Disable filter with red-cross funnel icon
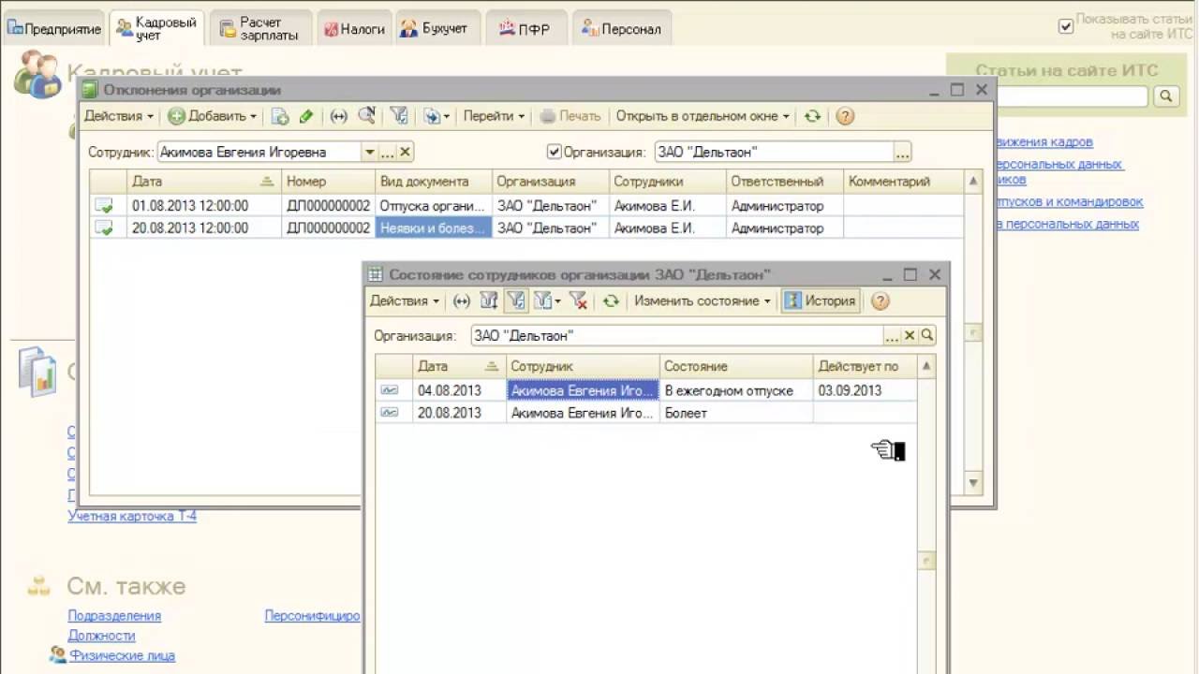Image resolution: width=1199 pixels, height=674 pixels. pos(578,300)
